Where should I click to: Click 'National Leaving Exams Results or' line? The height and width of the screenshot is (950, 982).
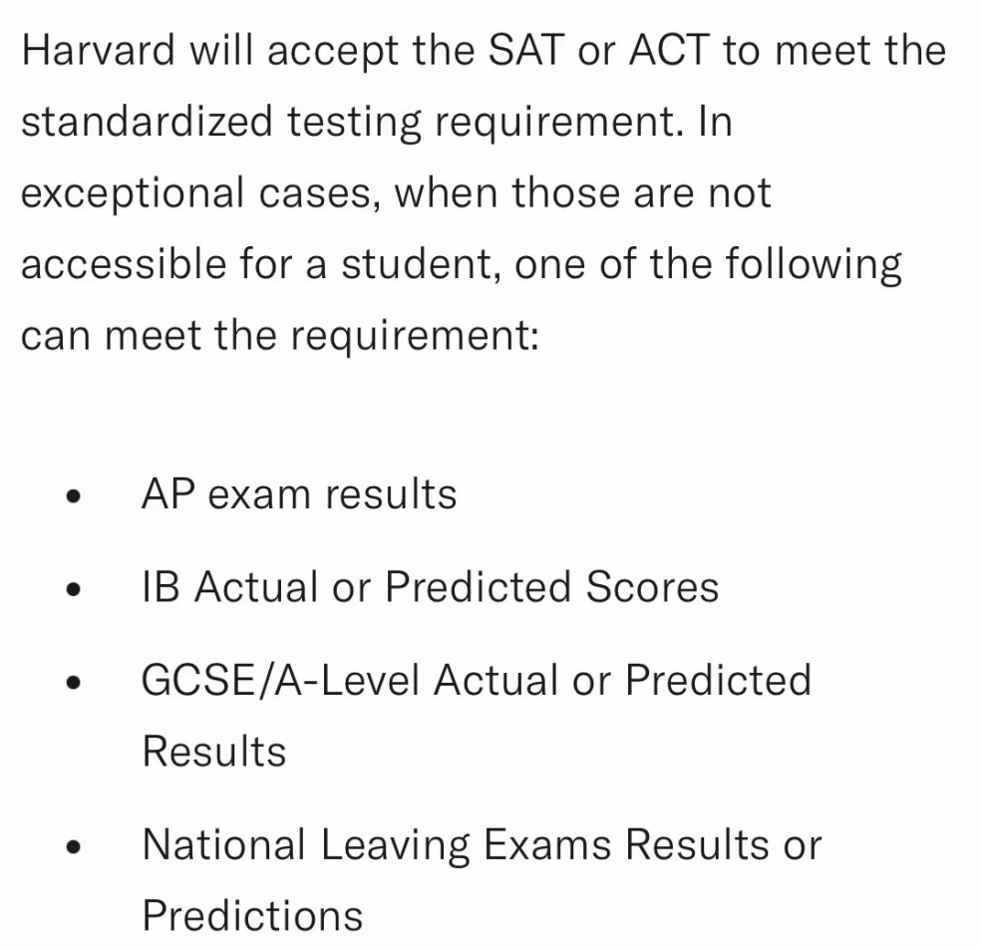(482, 844)
